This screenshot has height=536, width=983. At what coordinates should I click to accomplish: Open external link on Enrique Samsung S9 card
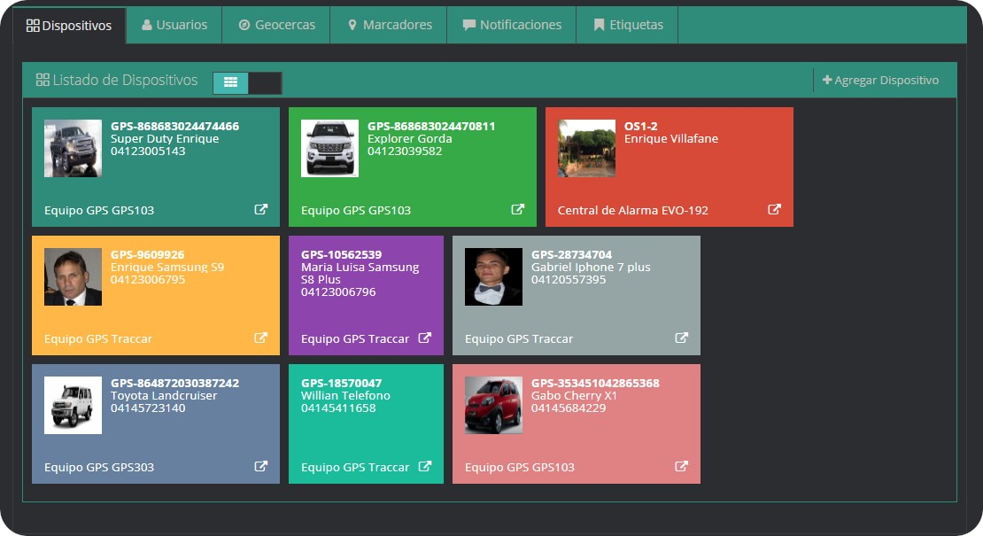click(261, 338)
